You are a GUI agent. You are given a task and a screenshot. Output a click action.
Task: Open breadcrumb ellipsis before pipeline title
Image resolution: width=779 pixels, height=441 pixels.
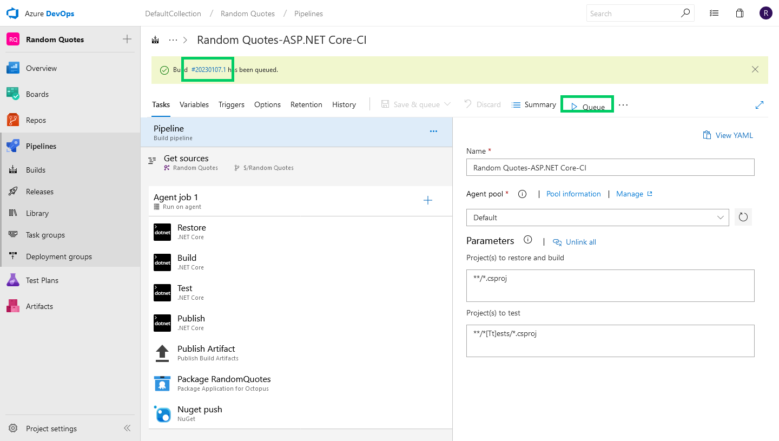click(x=173, y=40)
